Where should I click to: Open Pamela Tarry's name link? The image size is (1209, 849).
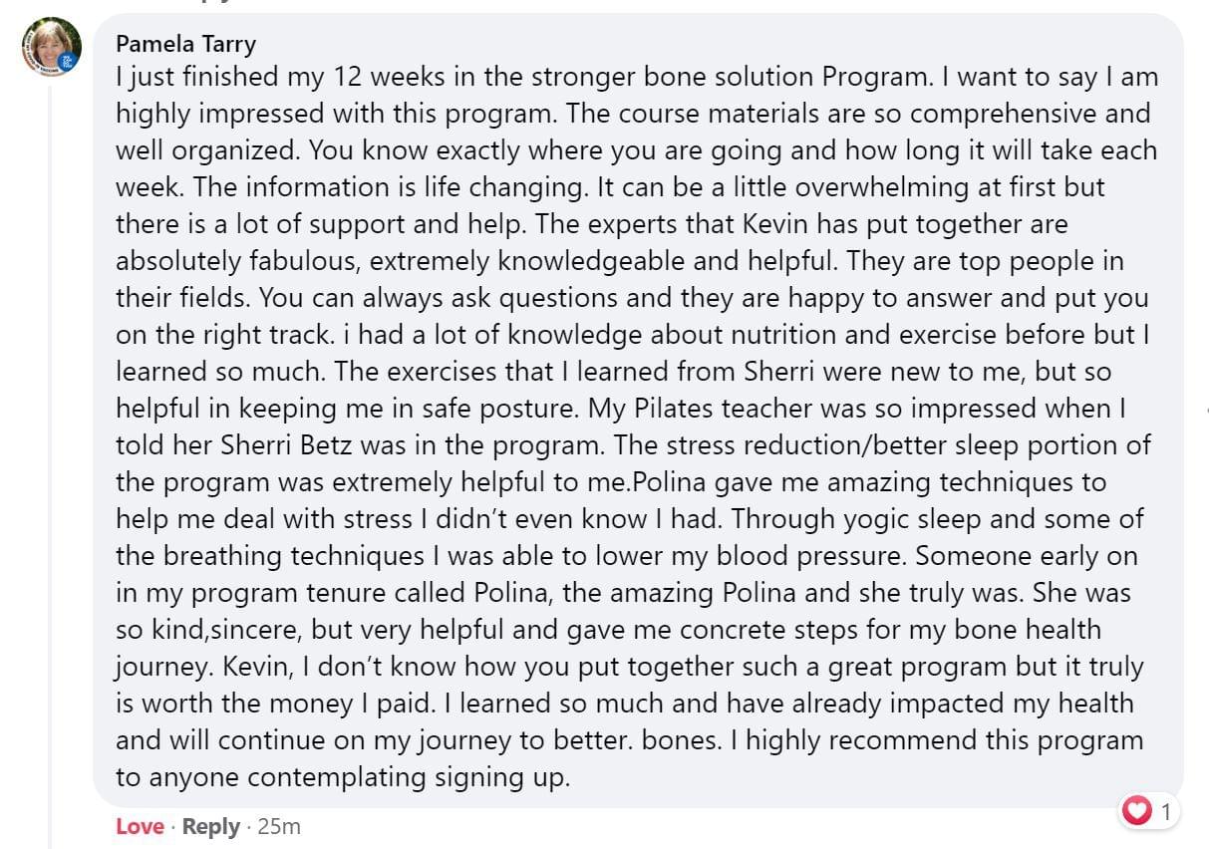[185, 44]
